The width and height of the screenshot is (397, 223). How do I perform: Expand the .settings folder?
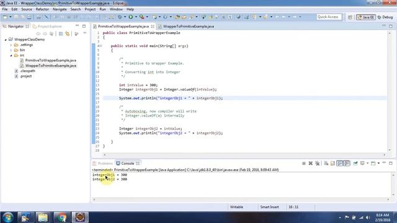click(11, 45)
